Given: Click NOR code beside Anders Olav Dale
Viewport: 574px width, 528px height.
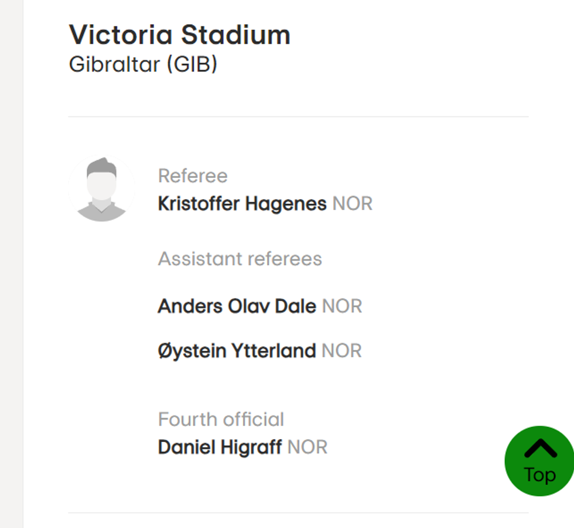Looking at the screenshot, I should 342,306.
